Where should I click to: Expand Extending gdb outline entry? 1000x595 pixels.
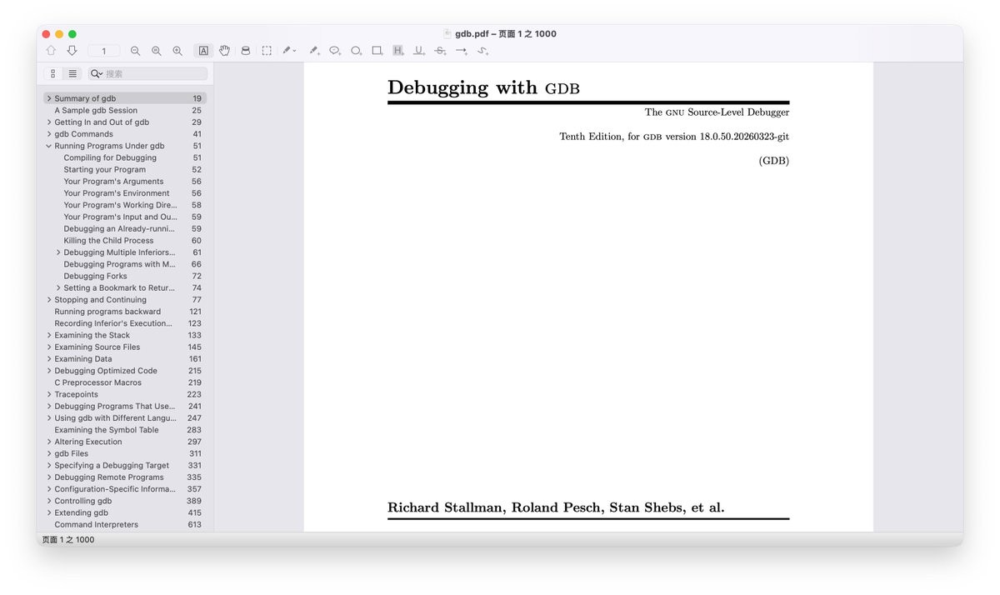point(49,512)
